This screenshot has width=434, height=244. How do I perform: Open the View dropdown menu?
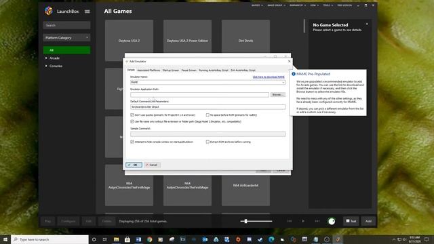(315, 5)
